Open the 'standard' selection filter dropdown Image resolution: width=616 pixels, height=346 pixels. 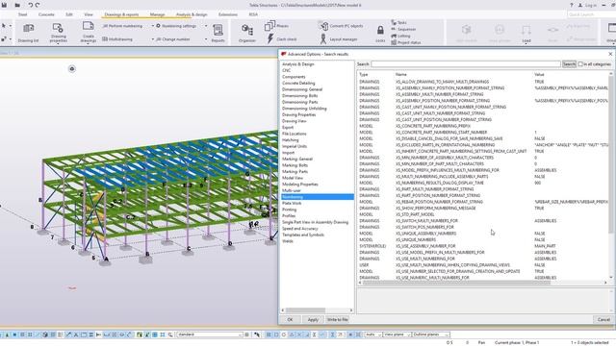210,334
